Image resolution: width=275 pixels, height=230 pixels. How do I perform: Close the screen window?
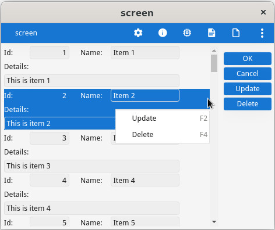pos(263,12)
